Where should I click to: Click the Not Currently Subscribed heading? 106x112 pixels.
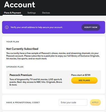[x=22, y=49]
